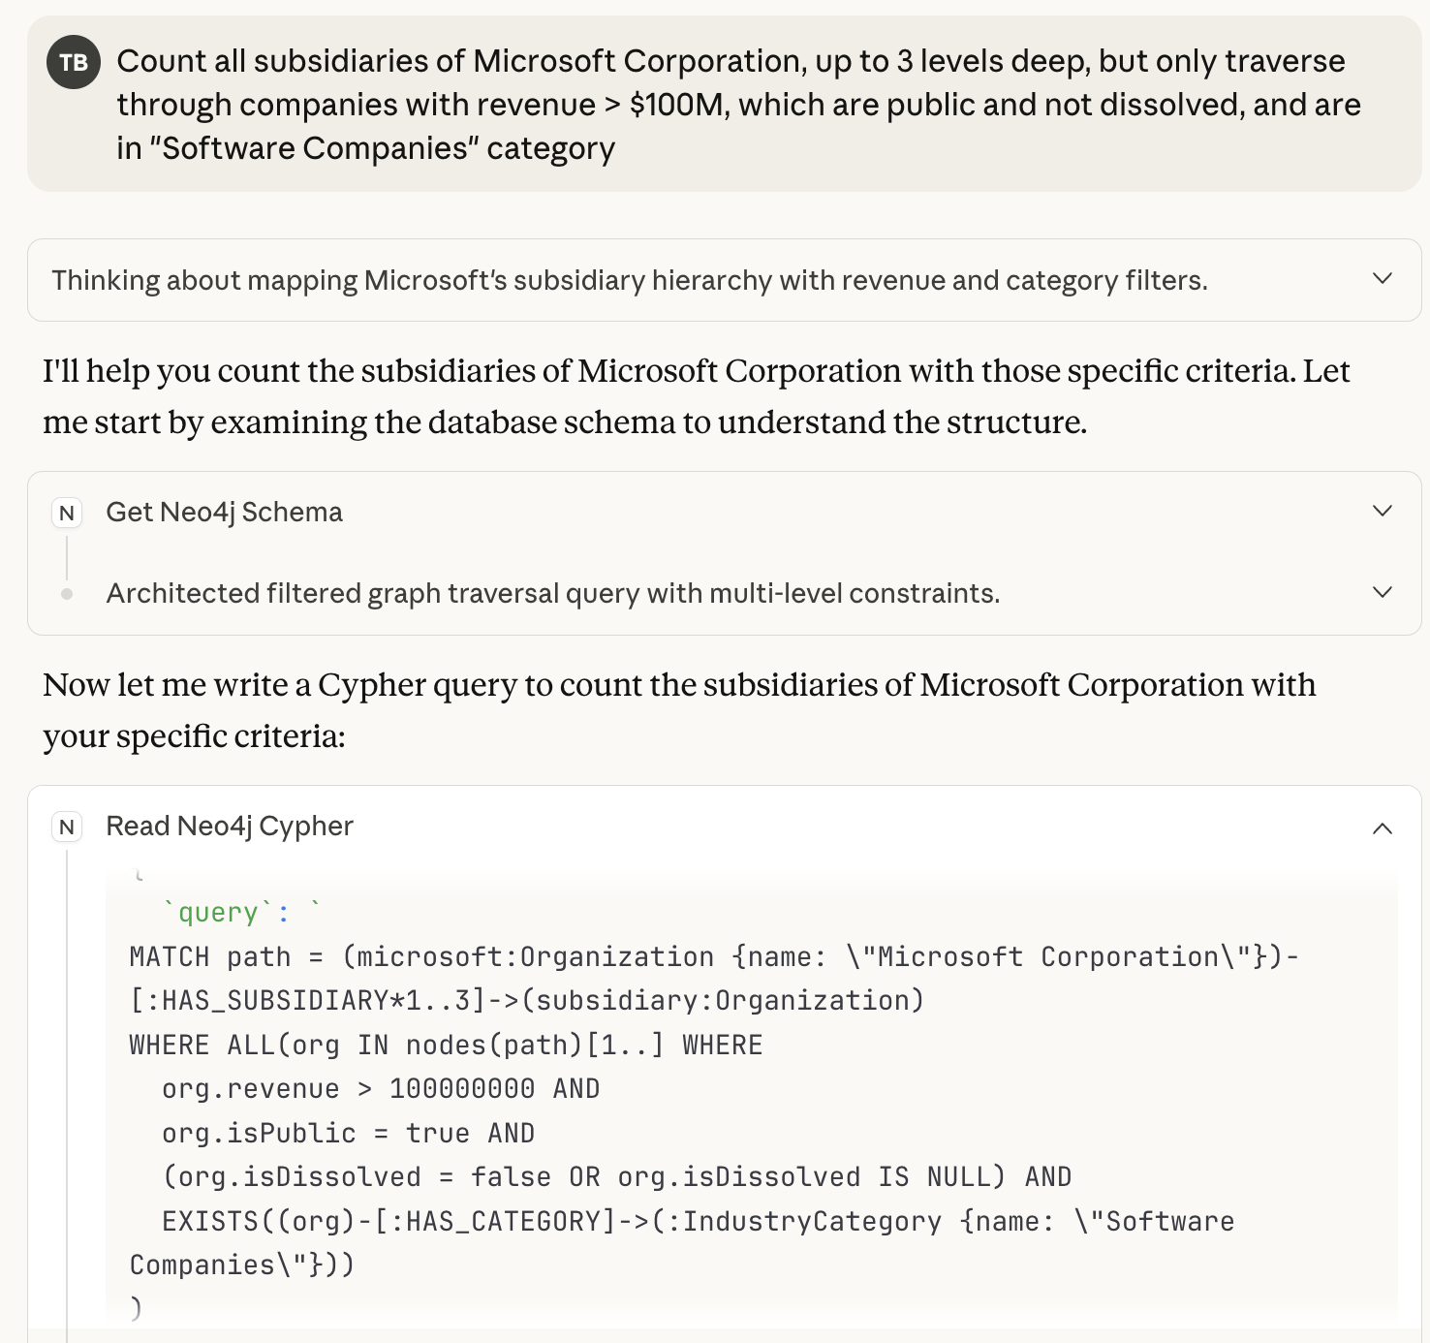The image size is (1430, 1343).
Task: Click the 'WHERE ALL(org IN nodes(path)' code line
Action: pyautogui.click(x=446, y=1046)
